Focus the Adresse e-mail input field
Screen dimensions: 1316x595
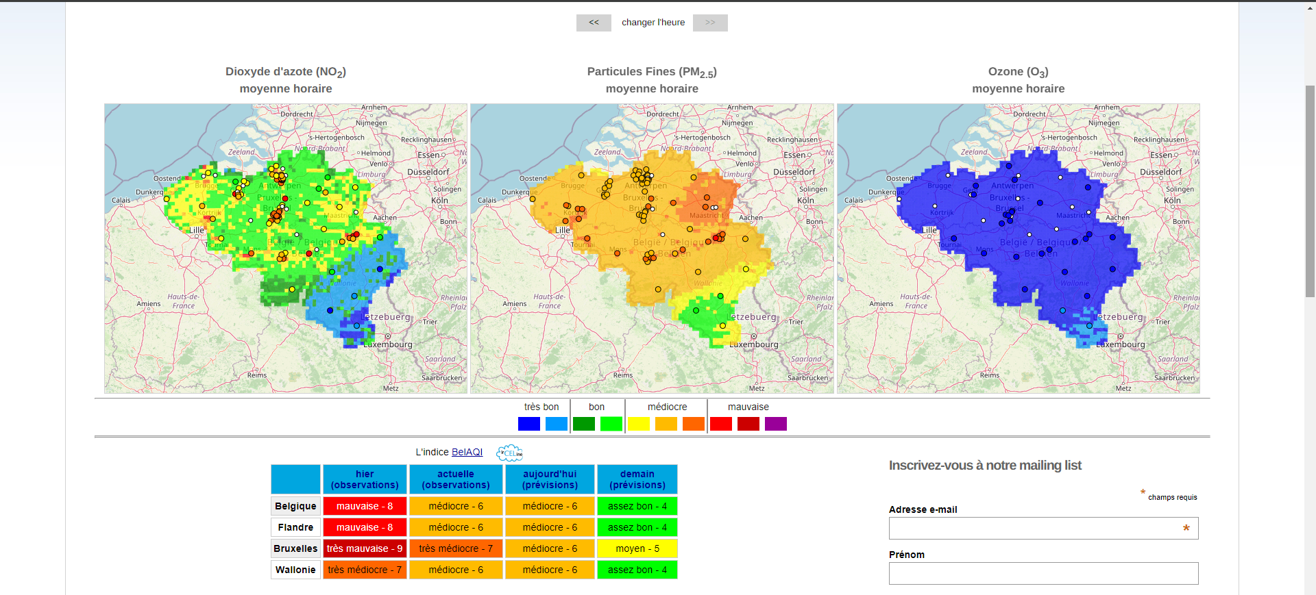coord(1043,528)
